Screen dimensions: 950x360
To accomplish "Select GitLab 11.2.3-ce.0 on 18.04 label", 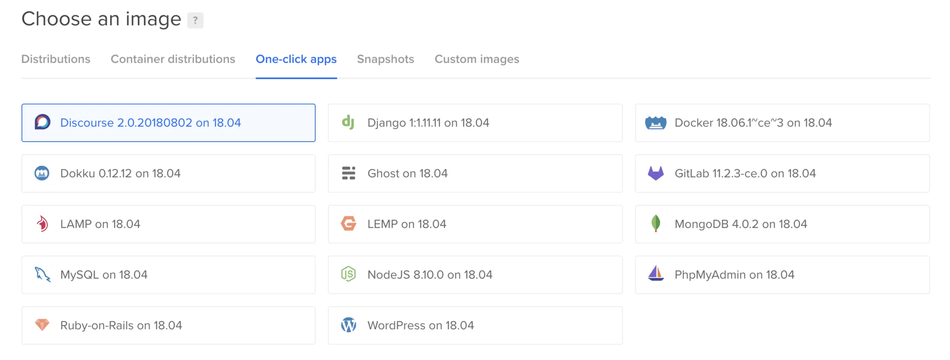I will tap(745, 173).
